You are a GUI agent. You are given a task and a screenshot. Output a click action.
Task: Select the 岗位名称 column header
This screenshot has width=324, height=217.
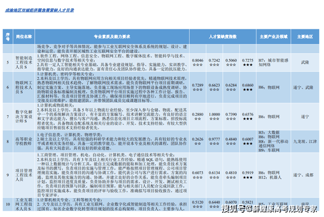click(24, 36)
